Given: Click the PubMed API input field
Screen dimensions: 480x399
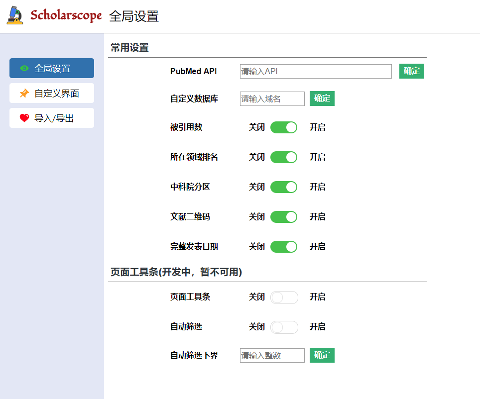Looking at the screenshot, I should tap(315, 71).
